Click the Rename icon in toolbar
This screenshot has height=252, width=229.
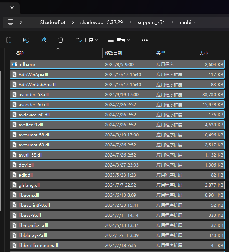pyautogui.click(x=26, y=40)
